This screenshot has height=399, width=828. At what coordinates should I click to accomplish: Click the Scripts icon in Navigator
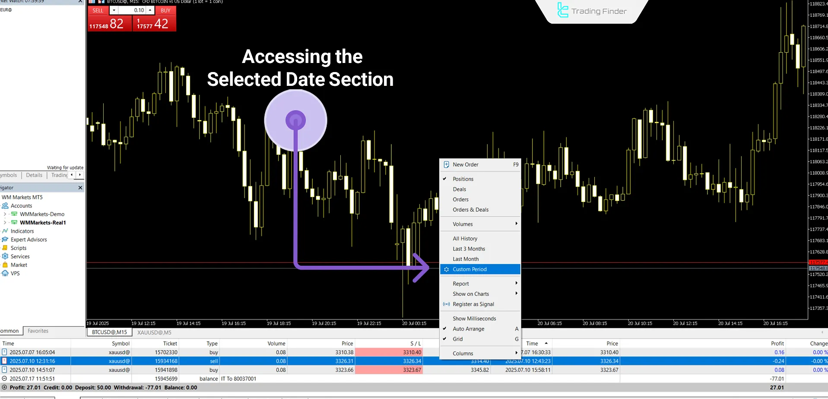click(5, 248)
